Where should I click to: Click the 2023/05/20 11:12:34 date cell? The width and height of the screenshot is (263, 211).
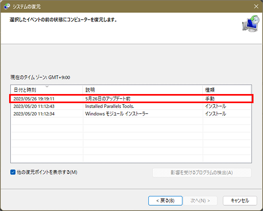point(34,114)
